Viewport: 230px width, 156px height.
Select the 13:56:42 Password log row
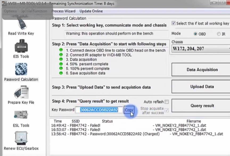point(137,134)
